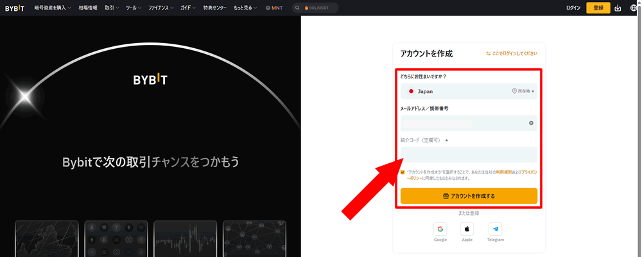This screenshot has height=257, width=642.
Task: Click the download app icon in header
Action: click(x=618, y=8)
